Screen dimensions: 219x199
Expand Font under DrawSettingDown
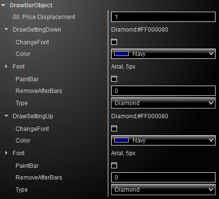point(6,66)
